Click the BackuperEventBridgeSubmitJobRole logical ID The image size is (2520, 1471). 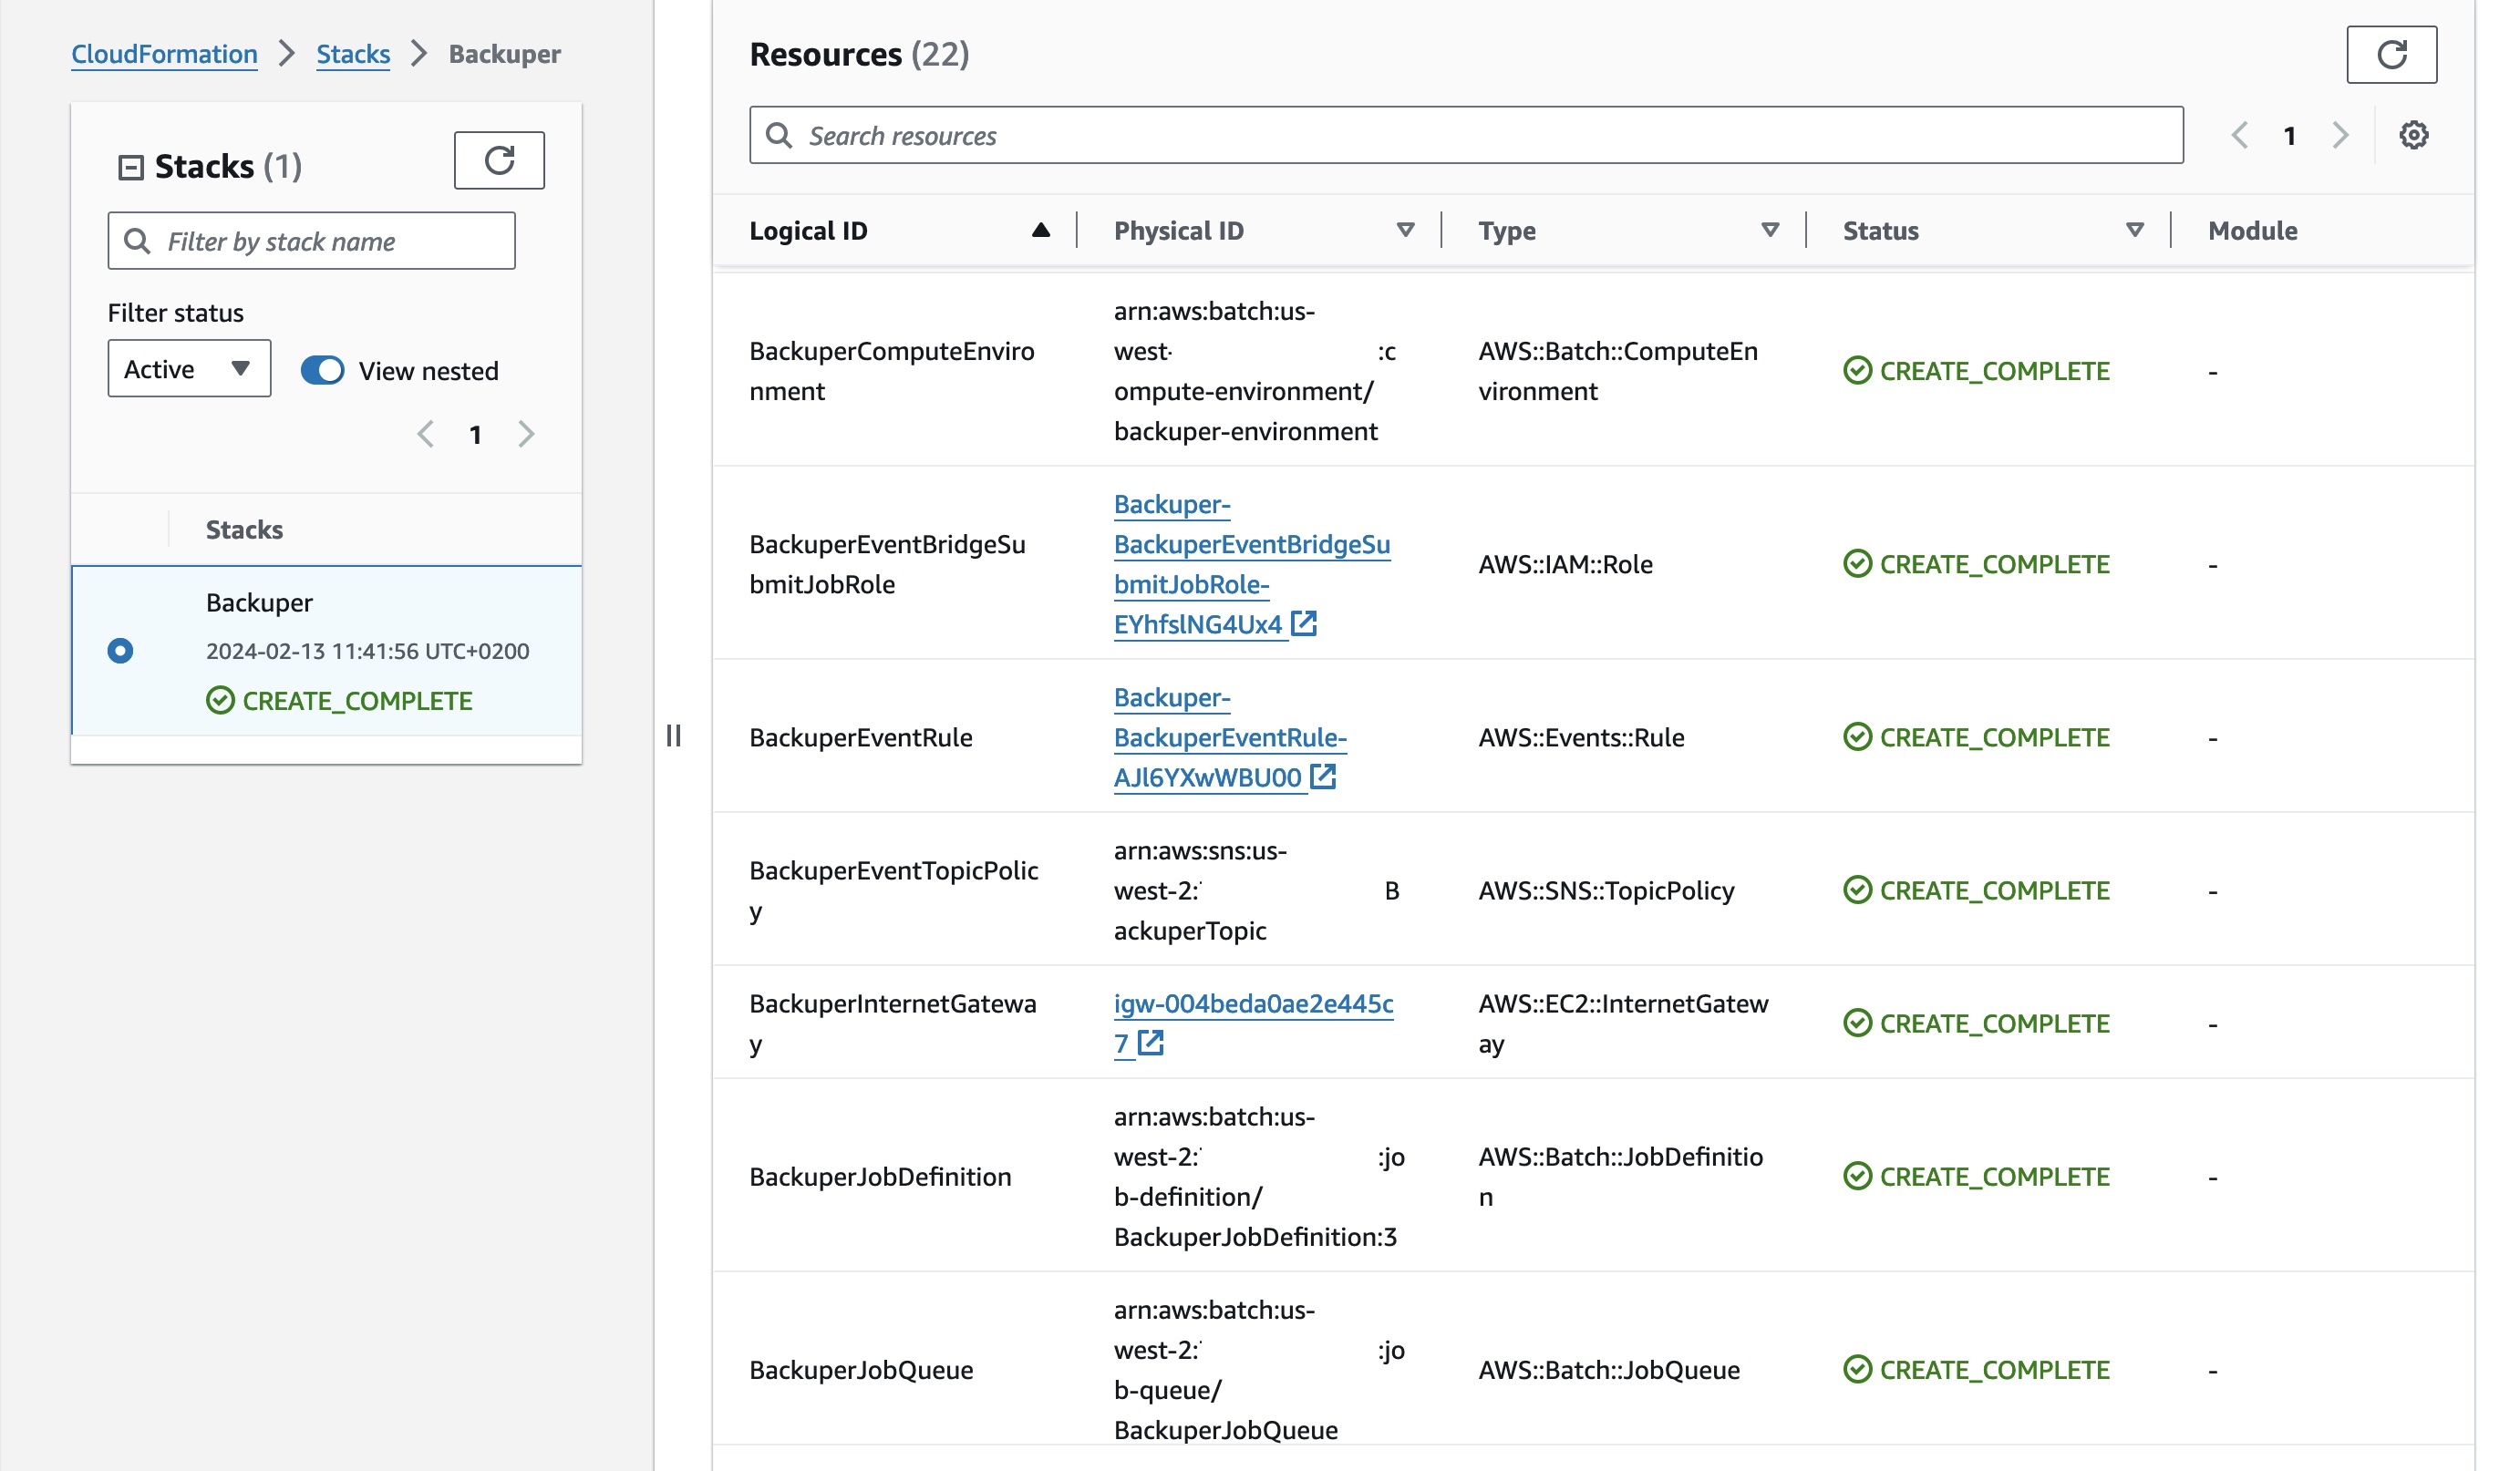[x=887, y=565]
